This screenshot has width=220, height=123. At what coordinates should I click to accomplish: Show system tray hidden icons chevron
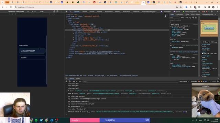[x=192, y=120]
